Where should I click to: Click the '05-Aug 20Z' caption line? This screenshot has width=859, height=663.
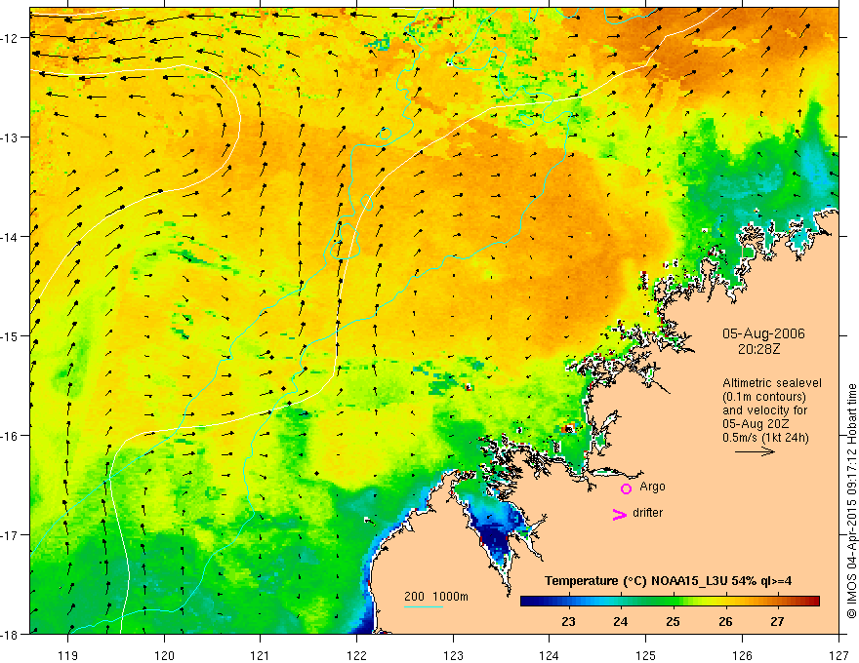click(757, 424)
